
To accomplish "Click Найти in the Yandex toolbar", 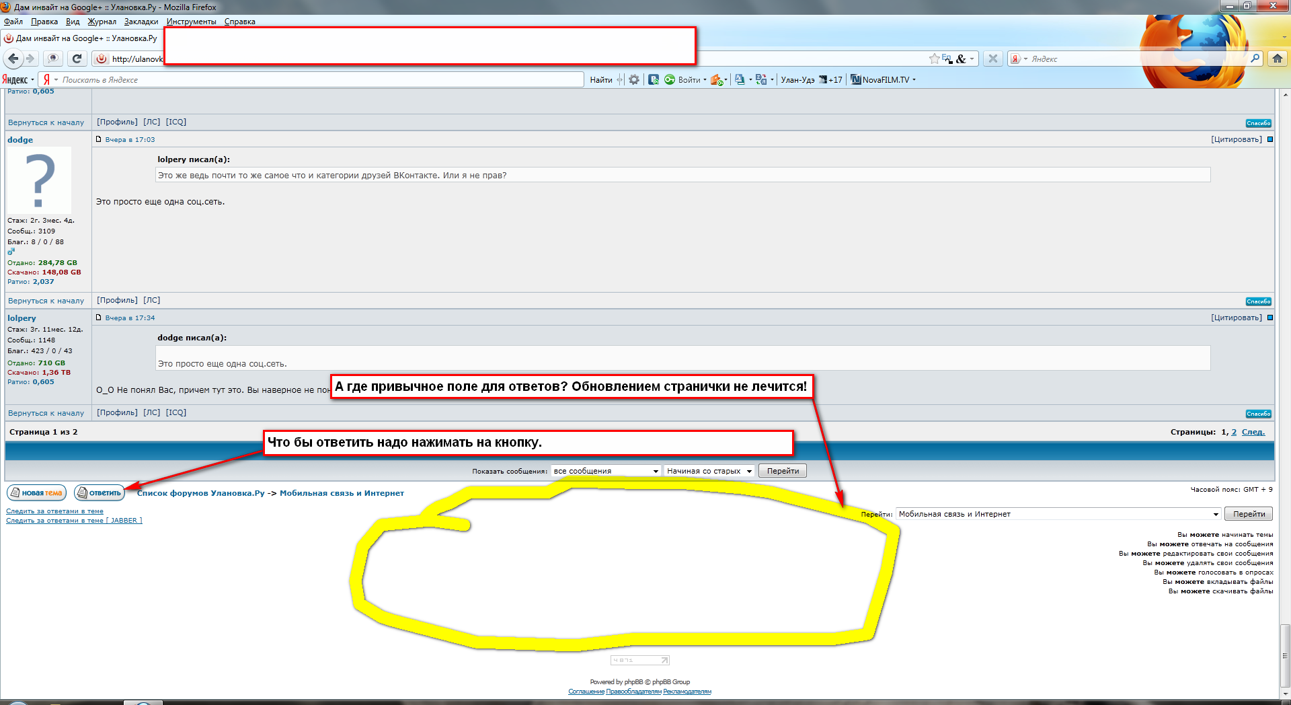I will coord(601,79).
